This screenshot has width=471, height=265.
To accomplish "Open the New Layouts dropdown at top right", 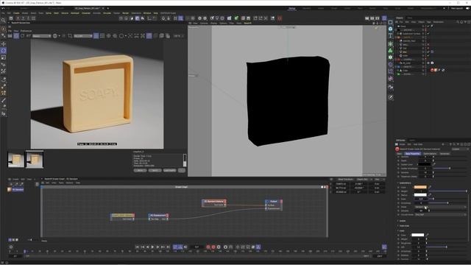I will 457,8.
